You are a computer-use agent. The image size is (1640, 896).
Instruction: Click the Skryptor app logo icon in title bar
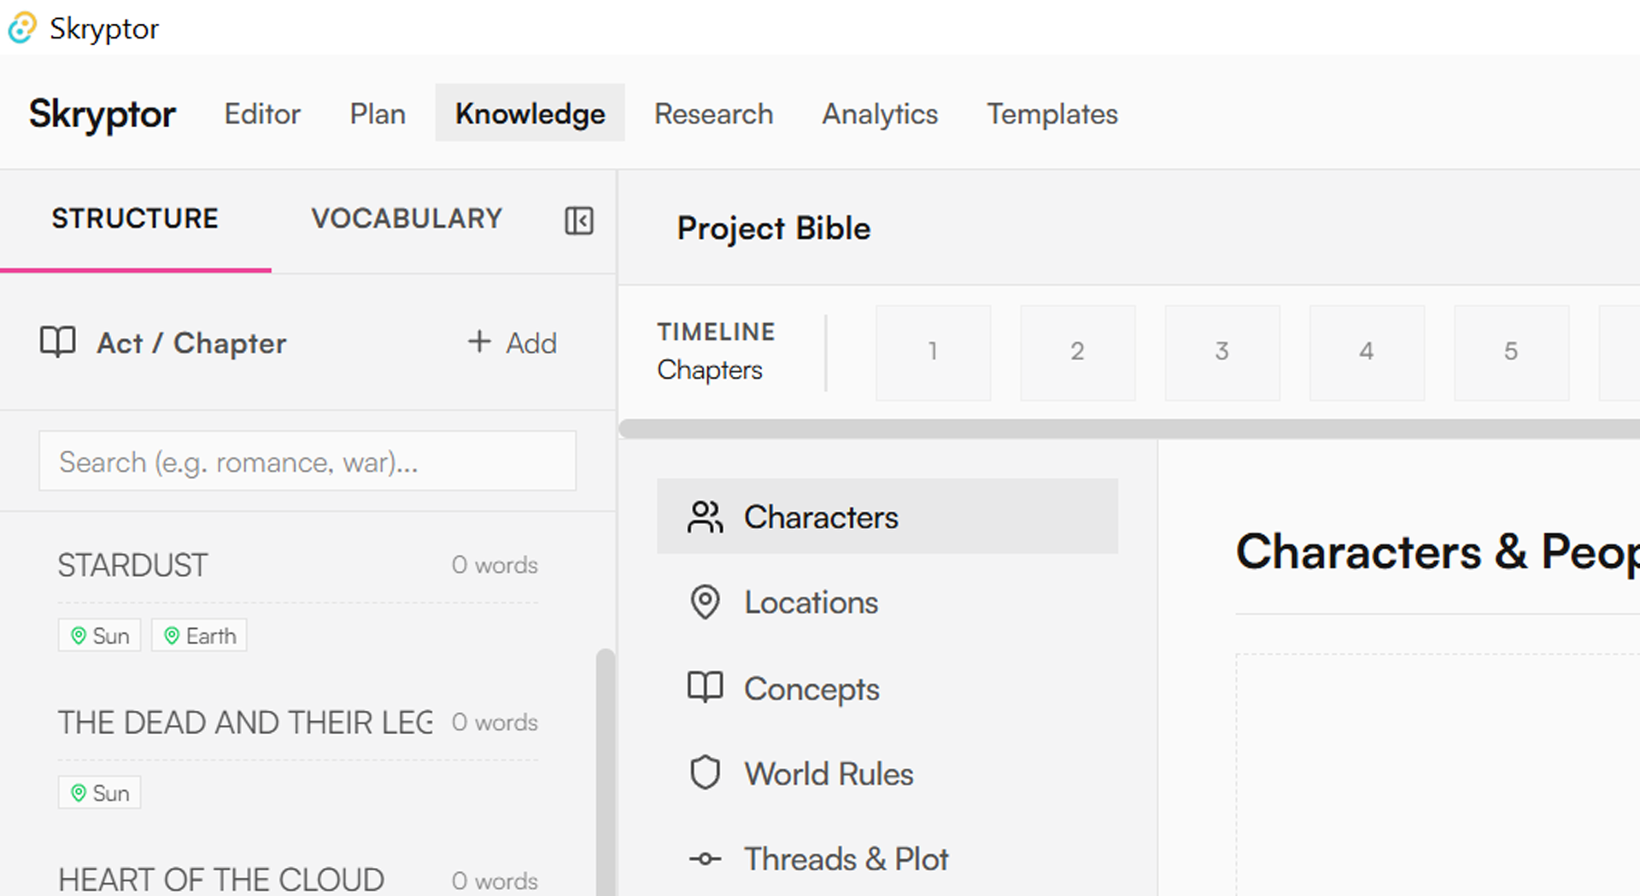point(22,28)
